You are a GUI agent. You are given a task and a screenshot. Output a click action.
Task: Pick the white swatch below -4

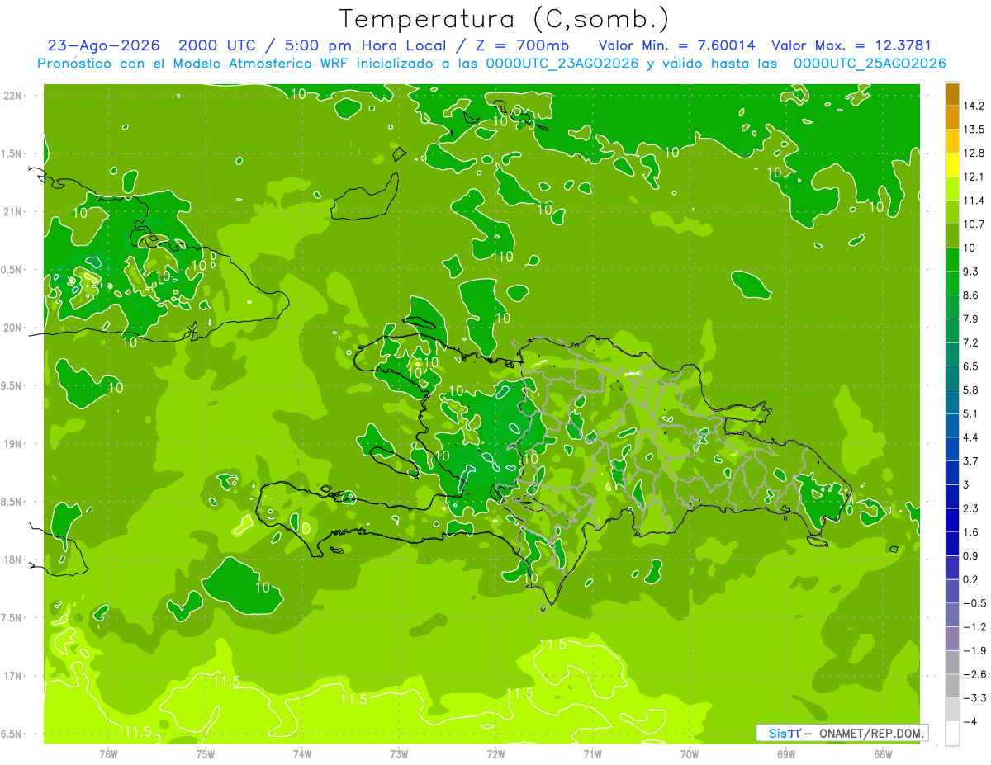952,734
